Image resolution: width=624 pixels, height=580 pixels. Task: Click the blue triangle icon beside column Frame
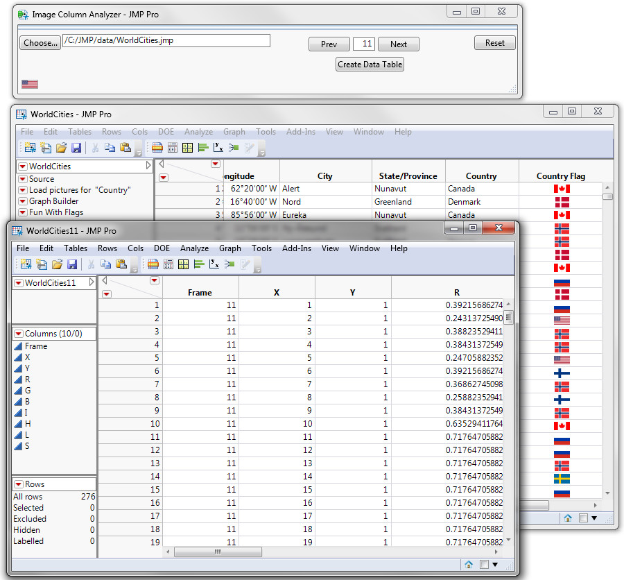(18, 346)
